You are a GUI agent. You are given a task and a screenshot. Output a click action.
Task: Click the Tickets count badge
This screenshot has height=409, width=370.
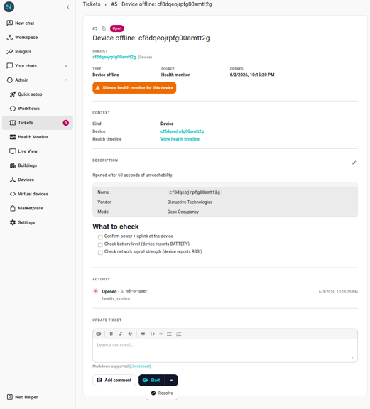[66, 123]
